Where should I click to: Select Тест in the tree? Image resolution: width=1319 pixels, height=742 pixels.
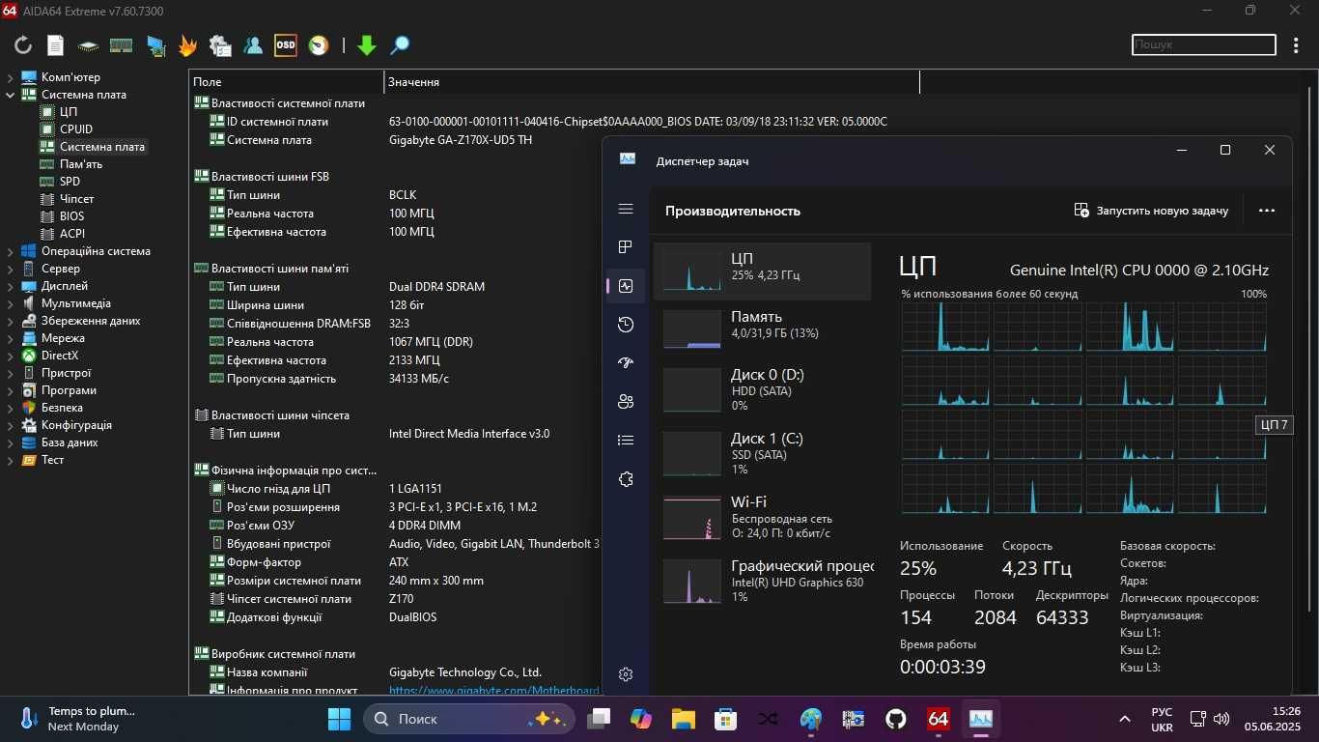pos(52,460)
